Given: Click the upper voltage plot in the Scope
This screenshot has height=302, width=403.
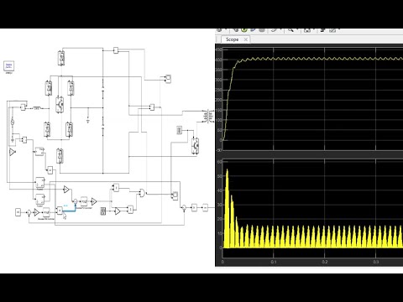Looking at the screenshot, I should click(x=313, y=99).
